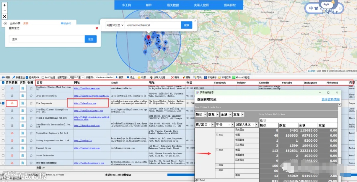357x182 pixels.
Task: Click the map fullscreen icon
Action: point(4,16)
